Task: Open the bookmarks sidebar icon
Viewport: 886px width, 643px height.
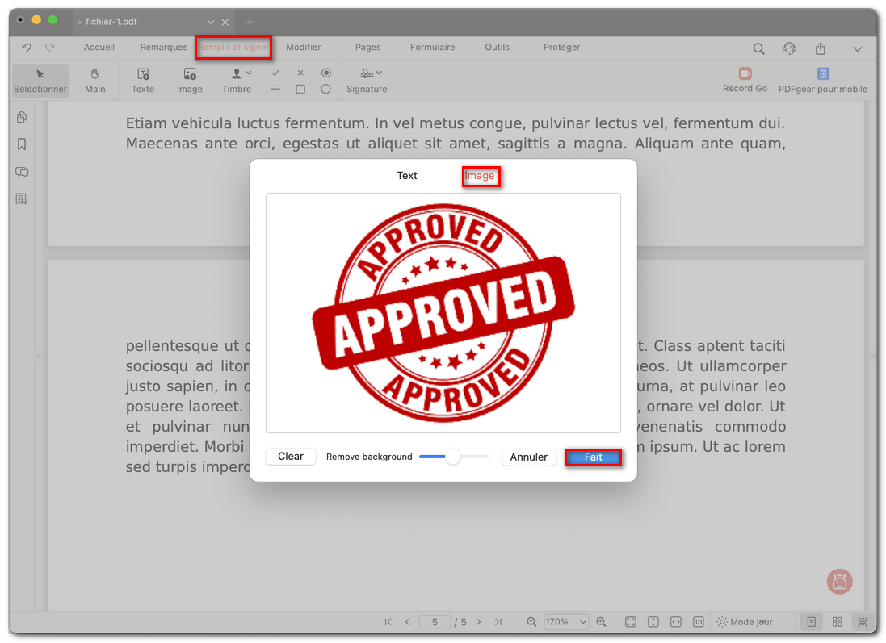Action: 22,144
